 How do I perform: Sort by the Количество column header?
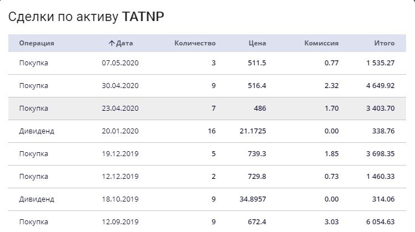pos(195,43)
